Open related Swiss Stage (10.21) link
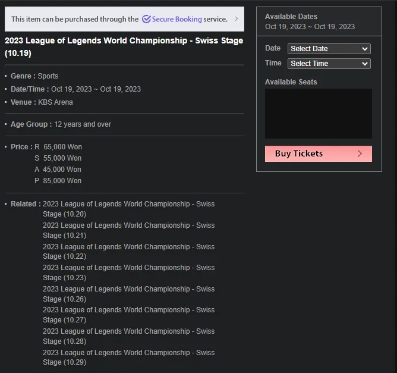This screenshot has height=373, width=397. 128,230
